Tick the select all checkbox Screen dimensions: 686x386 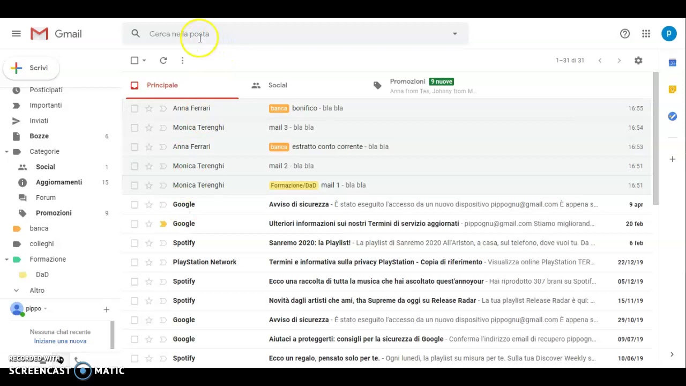(135, 61)
